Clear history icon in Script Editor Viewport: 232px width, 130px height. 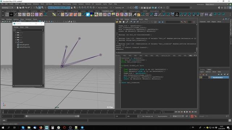click(131, 22)
